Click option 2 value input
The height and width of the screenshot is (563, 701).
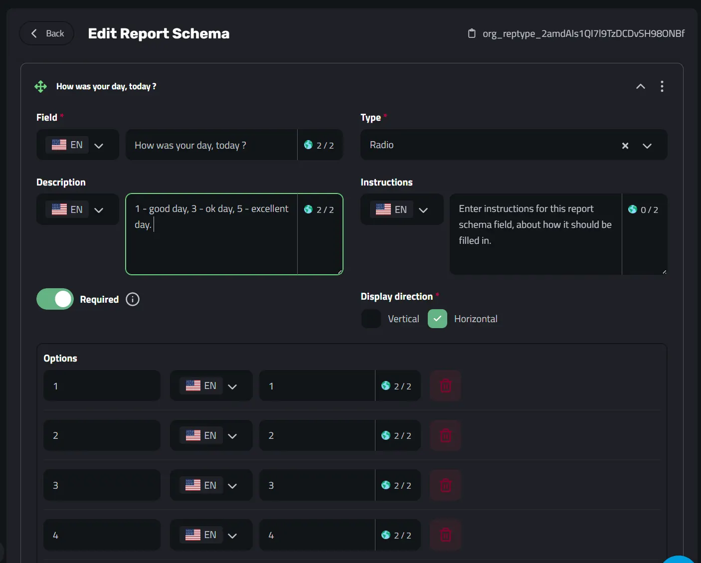(x=102, y=435)
